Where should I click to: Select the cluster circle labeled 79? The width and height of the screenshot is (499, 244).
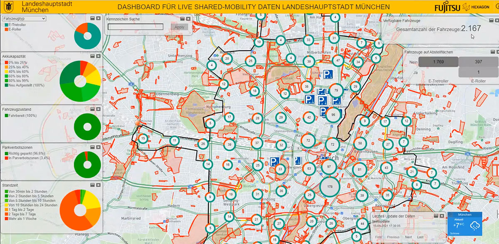(x=336, y=90)
